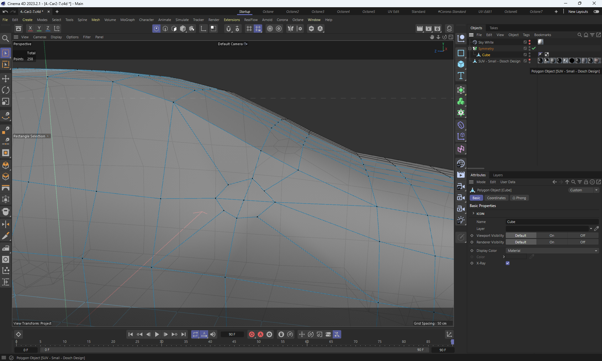The width and height of the screenshot is (602, 361).
Task: Uncheck the X-Ray checkbox
Action: click(508, 263)
